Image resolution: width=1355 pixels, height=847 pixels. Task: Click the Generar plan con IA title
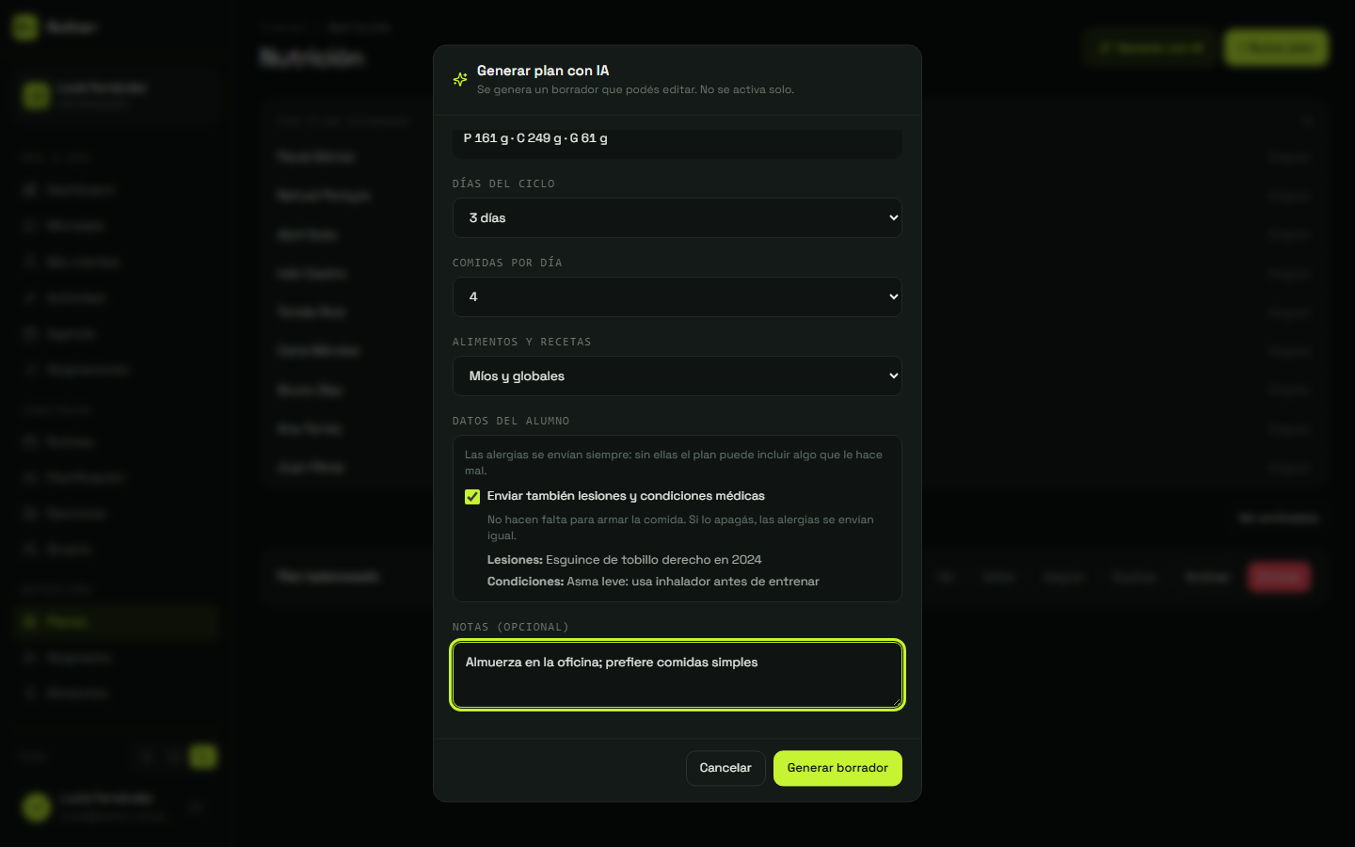tap(543, 71)
